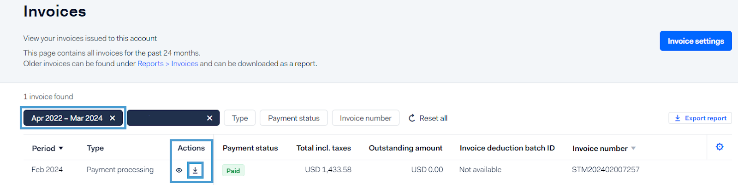Screen dimensions: 738x185
Task: Select invoice number STM202402007257
Action: click(x=605, y=170)
